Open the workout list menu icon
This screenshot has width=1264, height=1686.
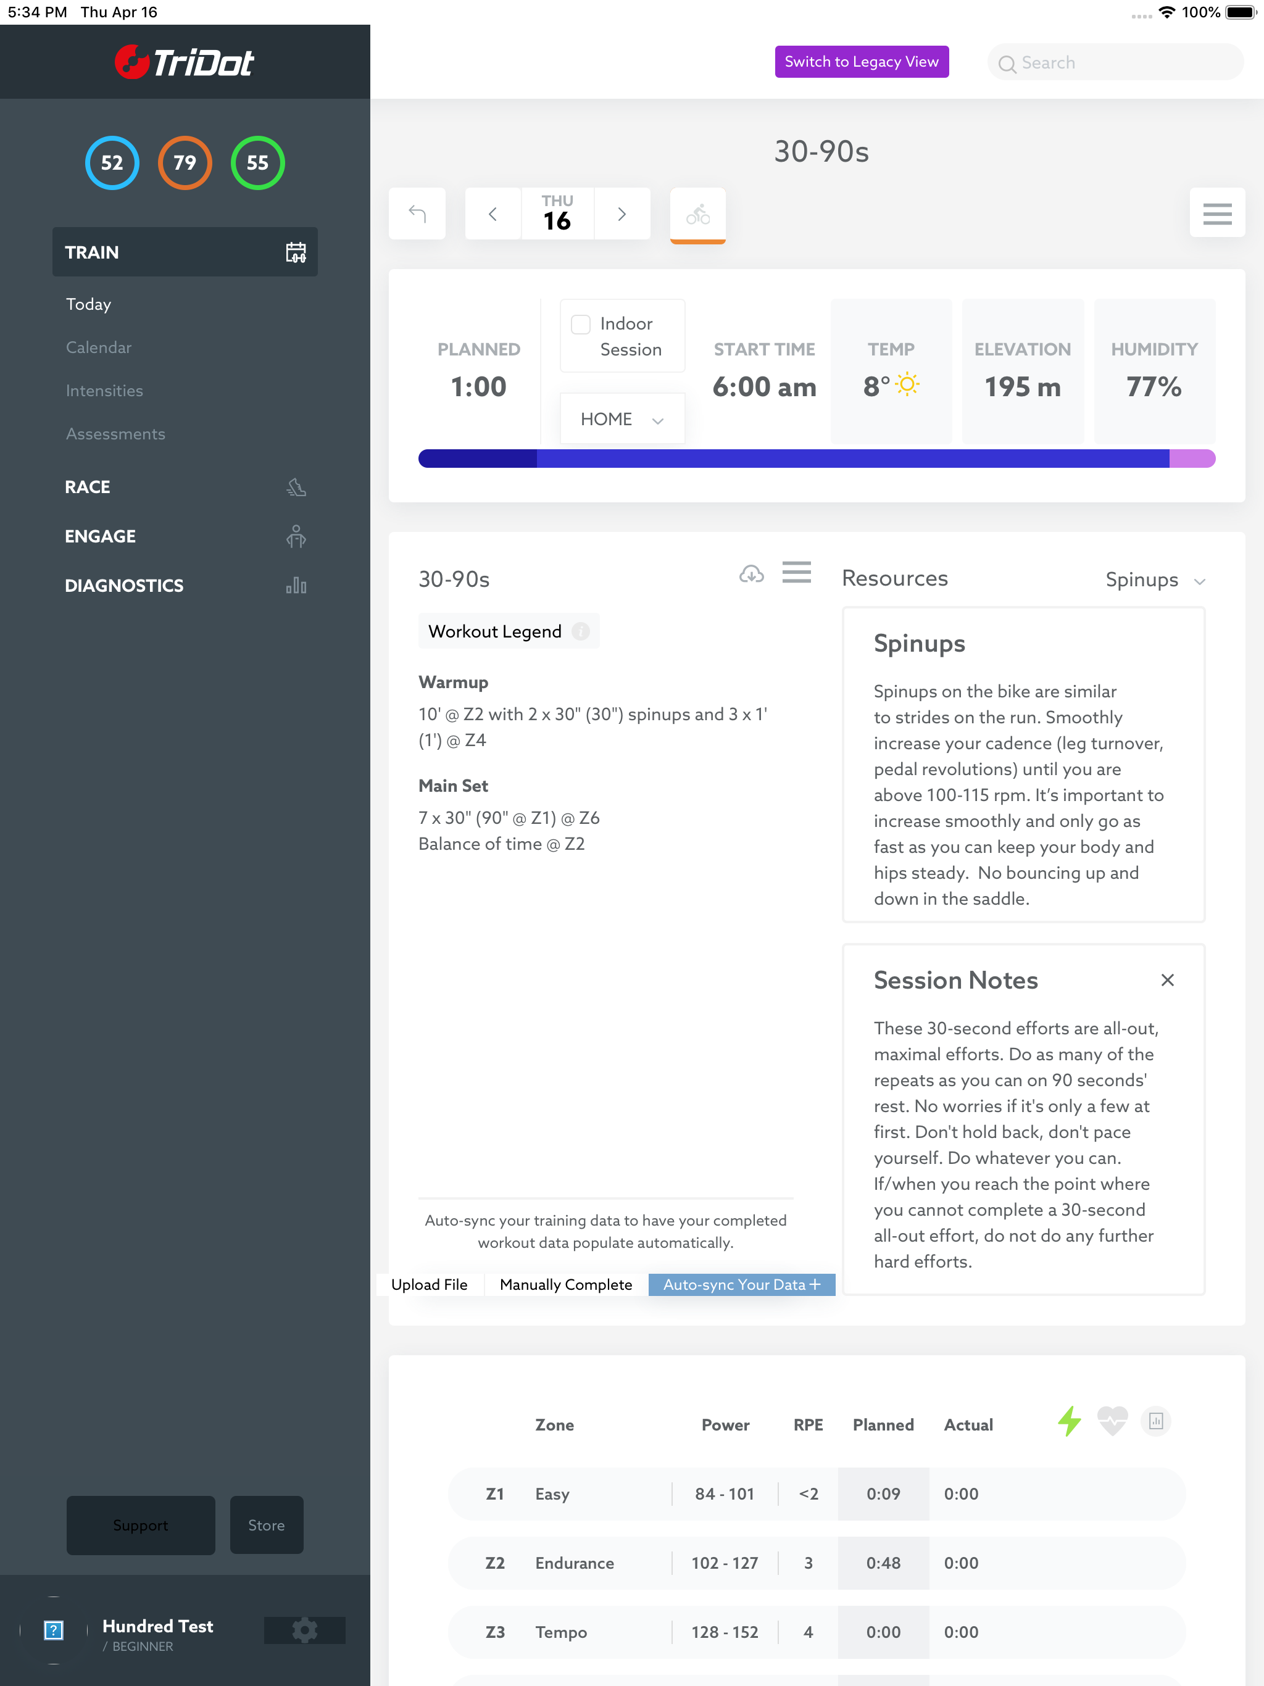796,573
